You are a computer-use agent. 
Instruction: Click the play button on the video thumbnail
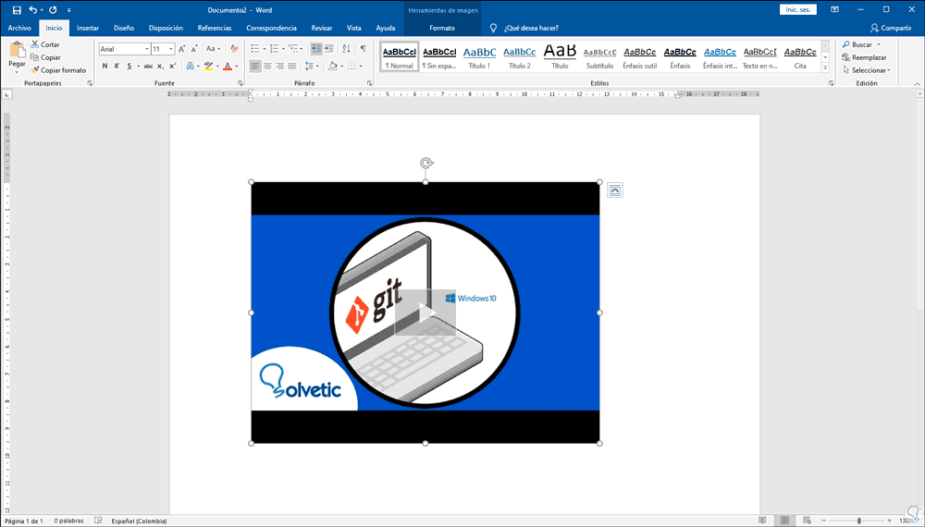tap(425, 313)
